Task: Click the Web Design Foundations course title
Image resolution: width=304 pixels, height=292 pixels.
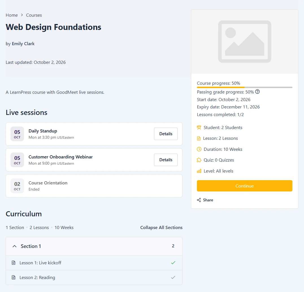Action: tap(53, 27)
